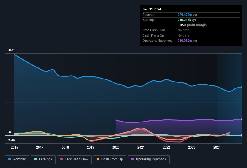The height and width of the screenshot is (168, 247).
Task: Toggle the Earnings series in legend
Action: point(42,159)
